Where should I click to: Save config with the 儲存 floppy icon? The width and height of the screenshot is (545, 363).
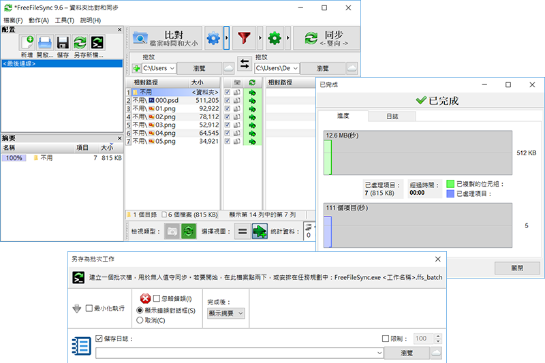coord(63,43)
